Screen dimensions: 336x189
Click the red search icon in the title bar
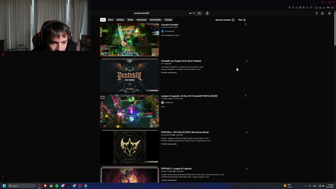[322, 3]
